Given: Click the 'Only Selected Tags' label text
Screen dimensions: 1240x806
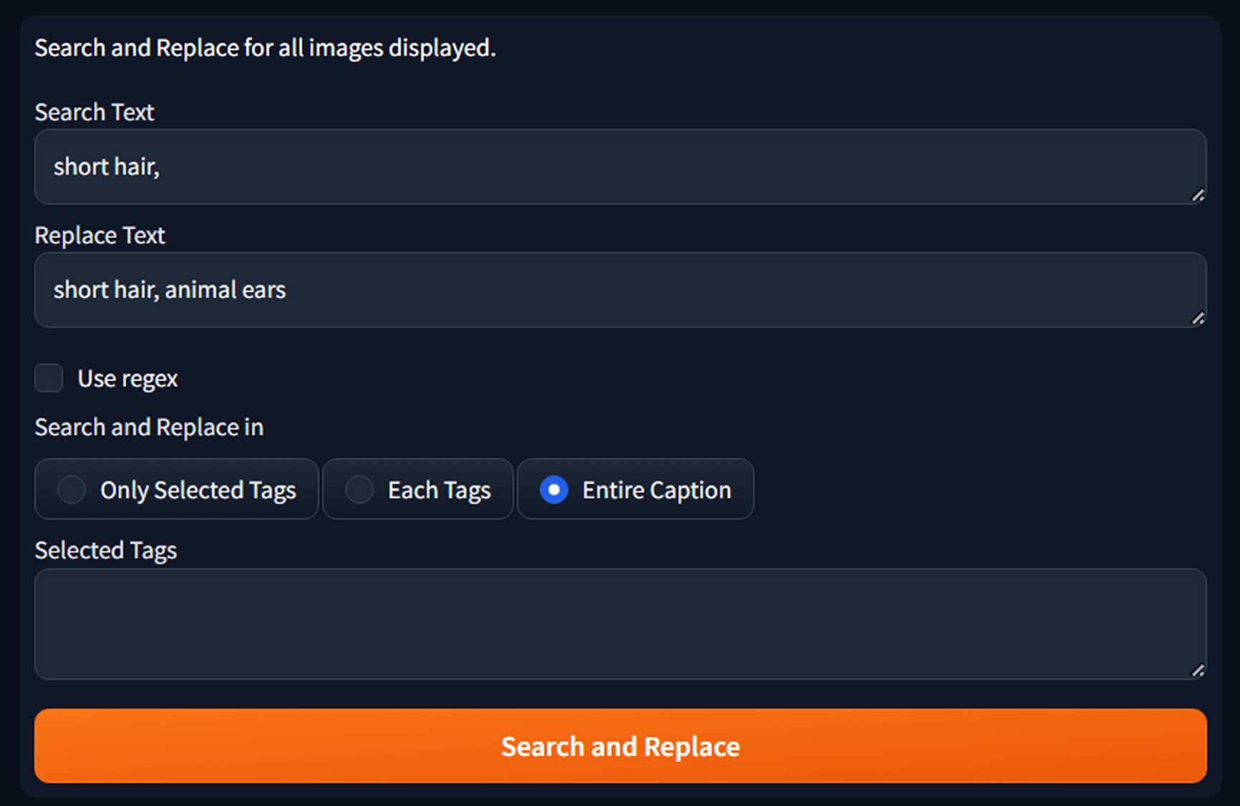Looking at the screenshot, I should [x=198, y=490].
